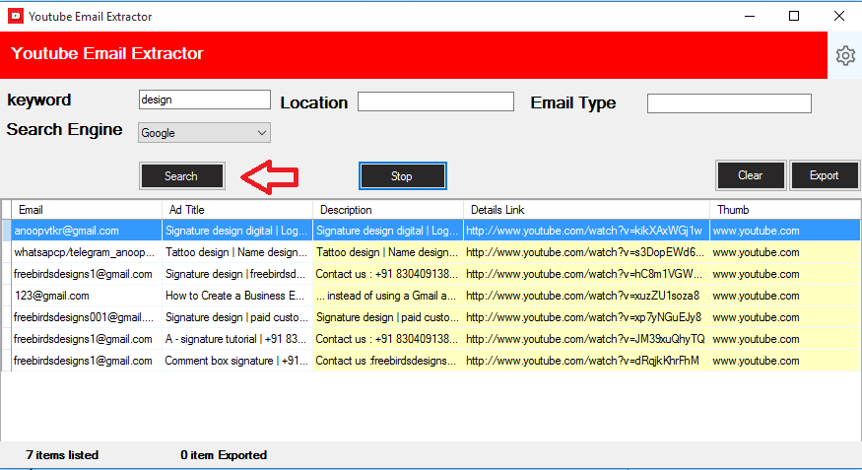Screen dimensions: 862x470
Task: Click the link ending in dRqjkKhrFhM
Action: pyautogui.click(x=586, y=361)
